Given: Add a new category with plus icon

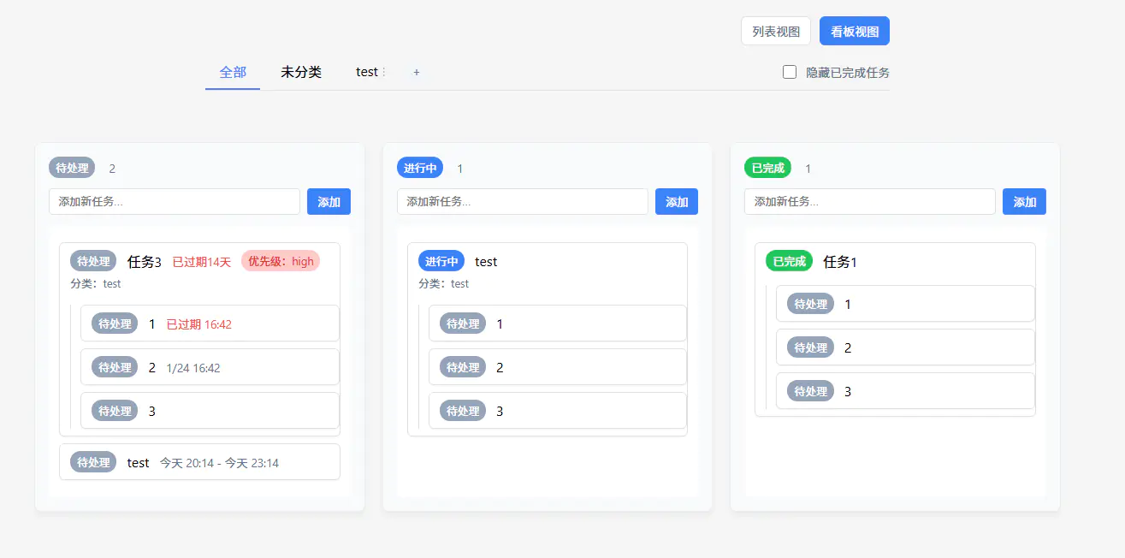Looking at the screenshot, I should tap(417, 73).
